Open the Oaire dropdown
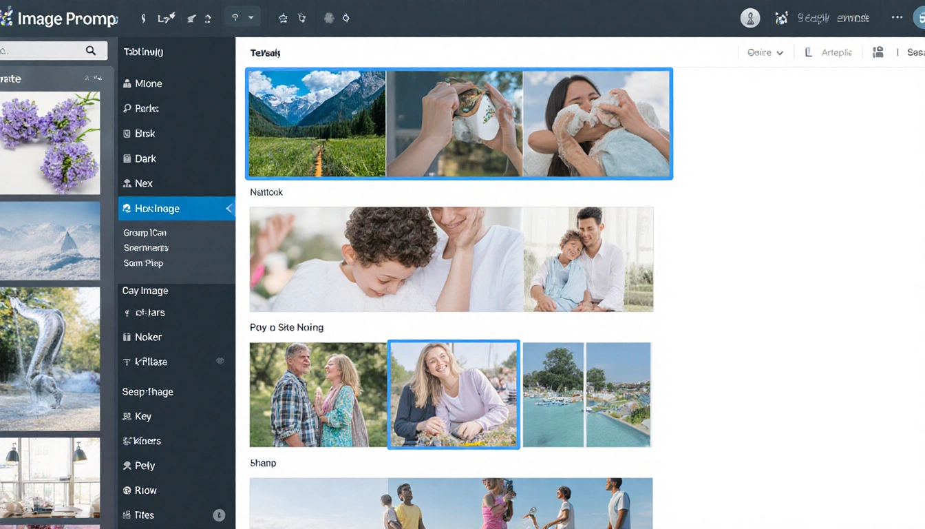 tap(765, 52)
